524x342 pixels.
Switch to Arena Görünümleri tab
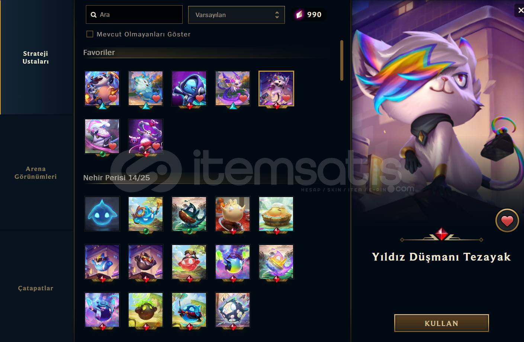pyautogui.click(x=36, y=172)
